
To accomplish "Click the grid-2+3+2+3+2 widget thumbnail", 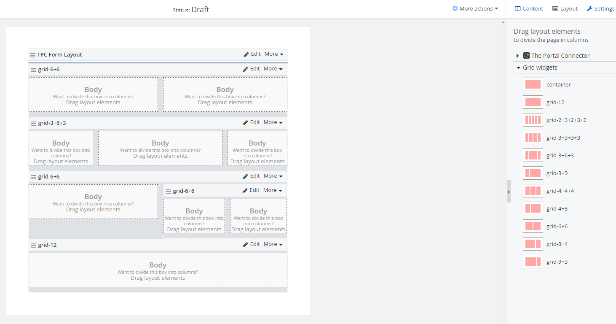I will click(x=533, y=120).
